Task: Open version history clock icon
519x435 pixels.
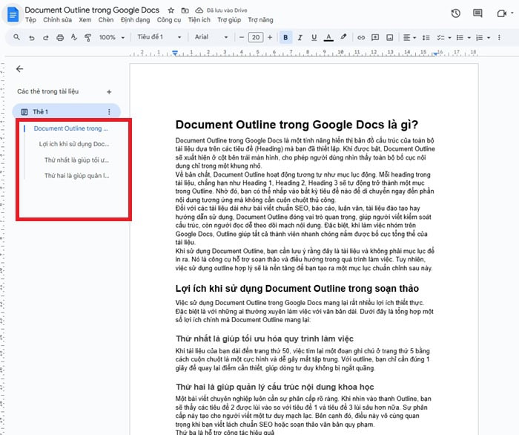Action: coord(456,13)
